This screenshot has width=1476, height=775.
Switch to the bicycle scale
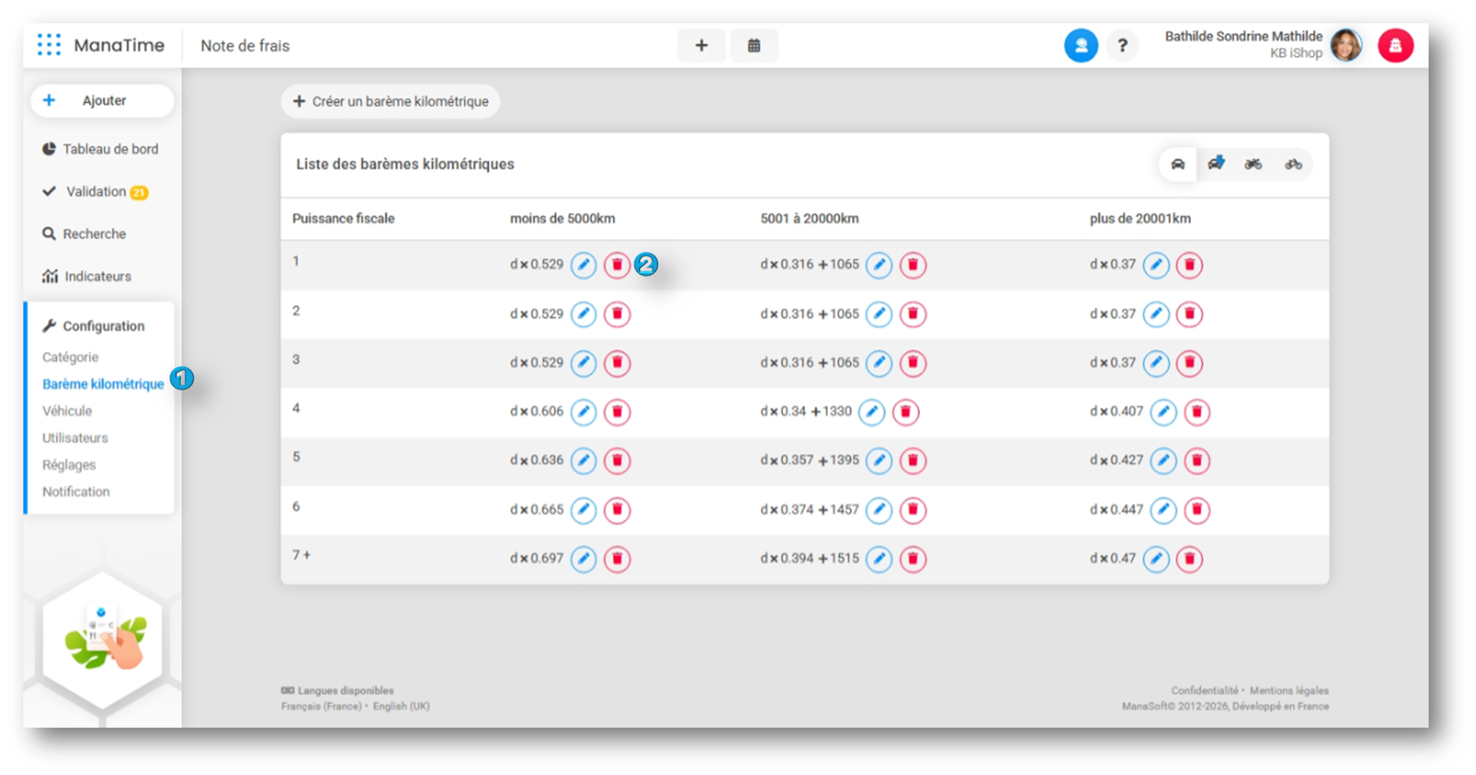[1293, 164]
